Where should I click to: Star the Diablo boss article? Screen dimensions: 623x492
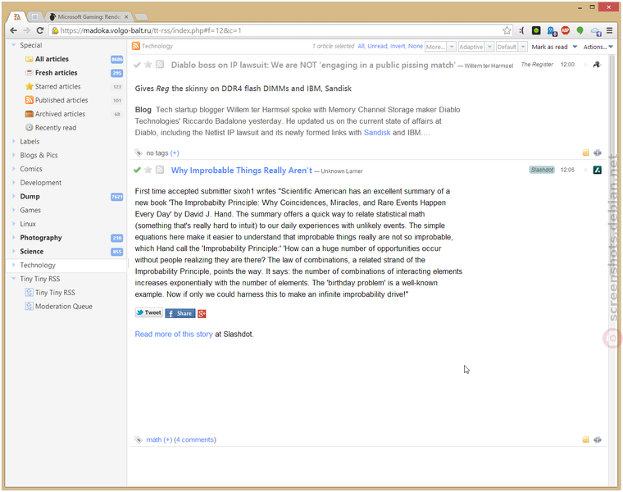[x=148, y=65]
